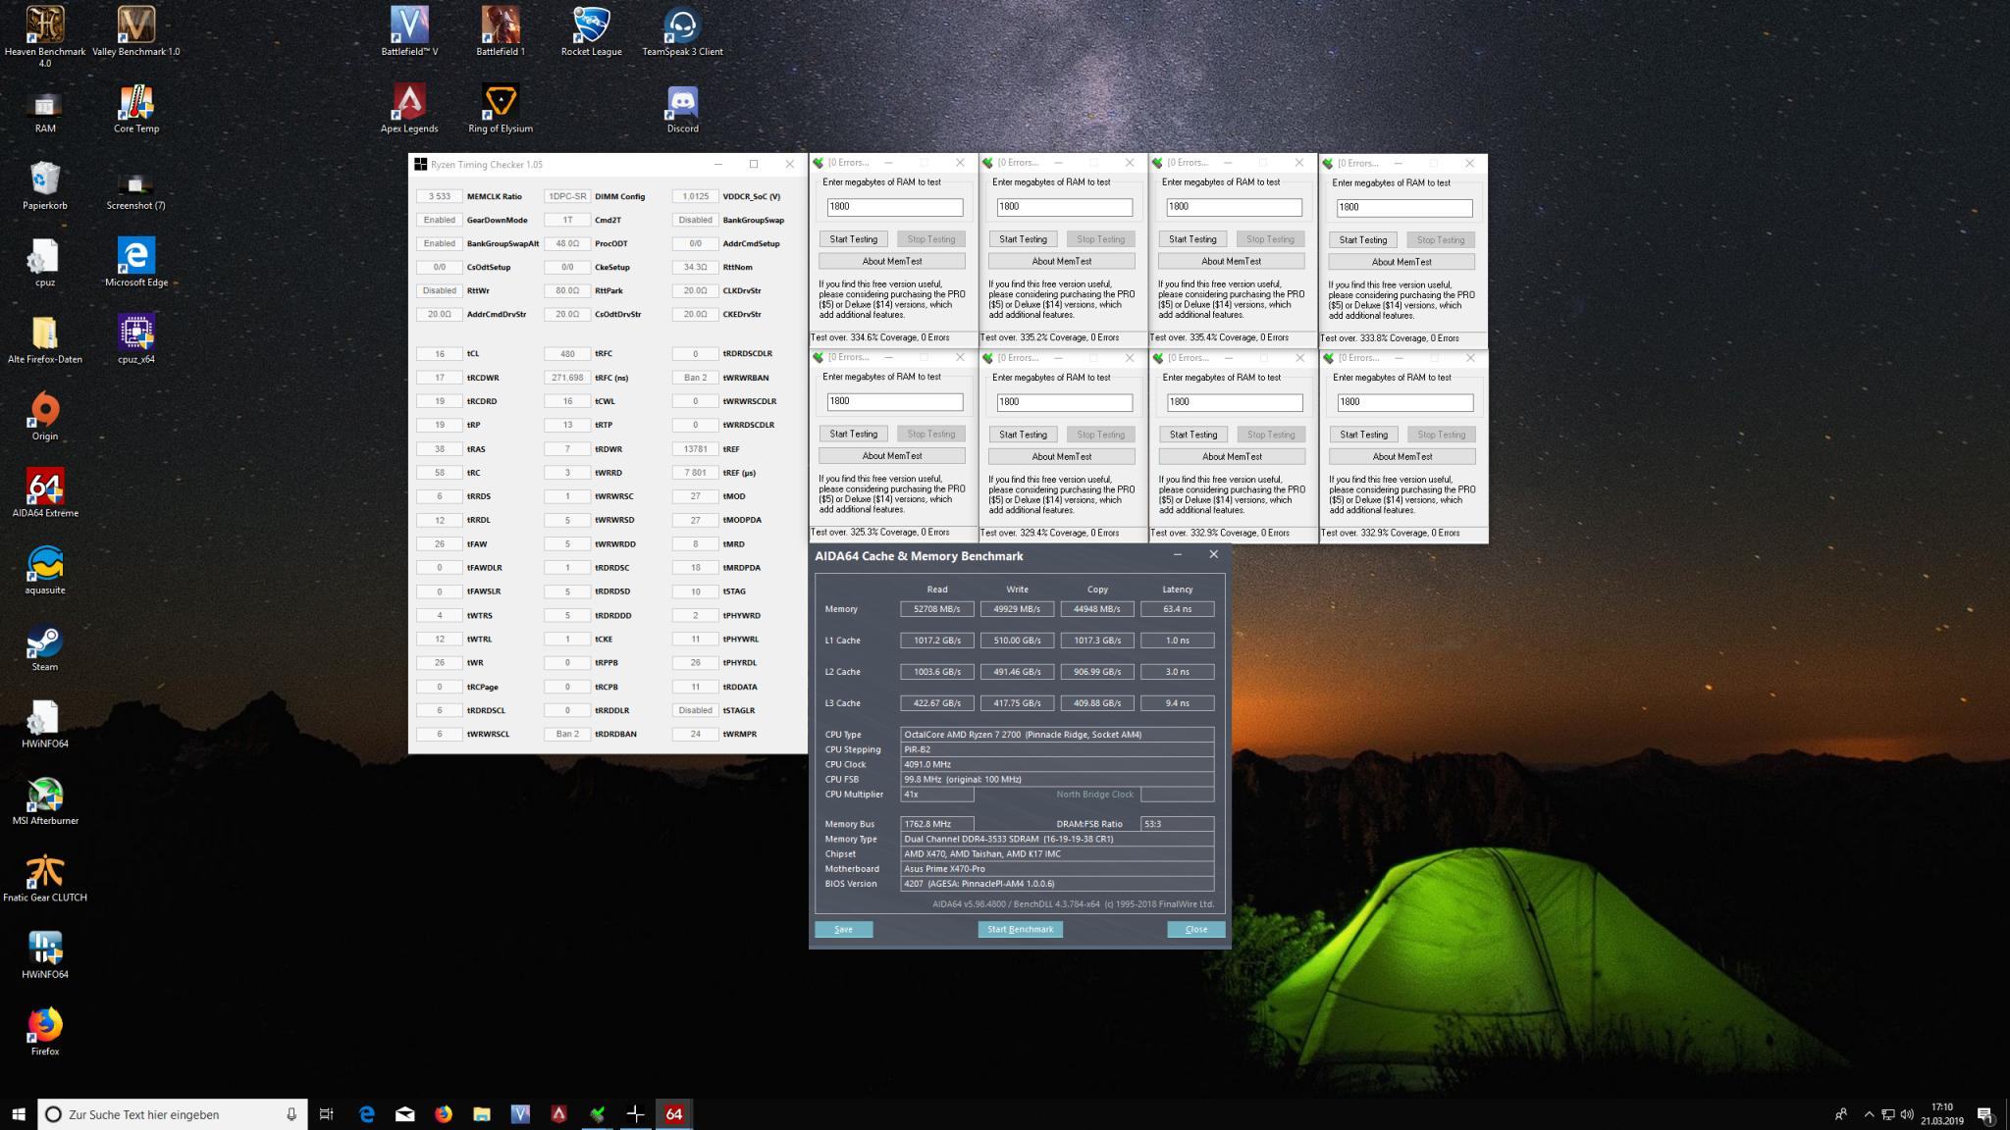The image size is (2010, 1130).
Task: Open Mail from the taskbar
Action: [x=404, y=1114]
